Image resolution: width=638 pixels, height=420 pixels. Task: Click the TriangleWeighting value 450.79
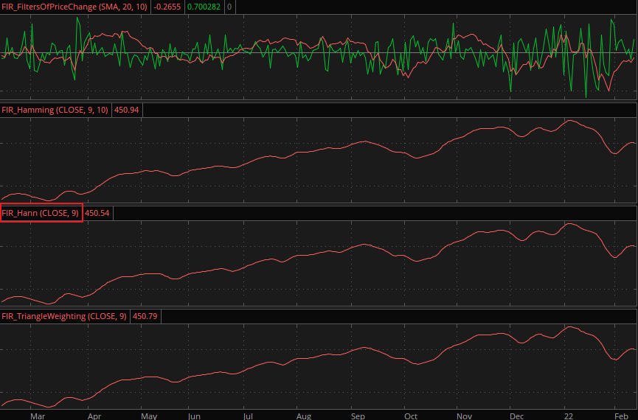145,316
